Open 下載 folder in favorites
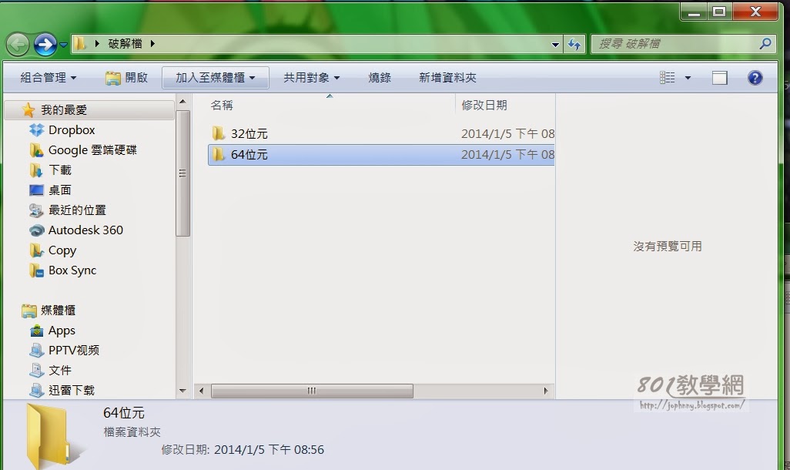The image size is (790, 470). click(60, 170)
